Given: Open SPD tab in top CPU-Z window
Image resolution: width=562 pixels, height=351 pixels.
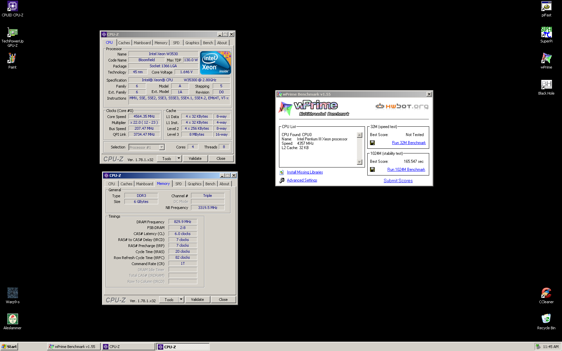Looking at the screenshot, I should [176, 43].
